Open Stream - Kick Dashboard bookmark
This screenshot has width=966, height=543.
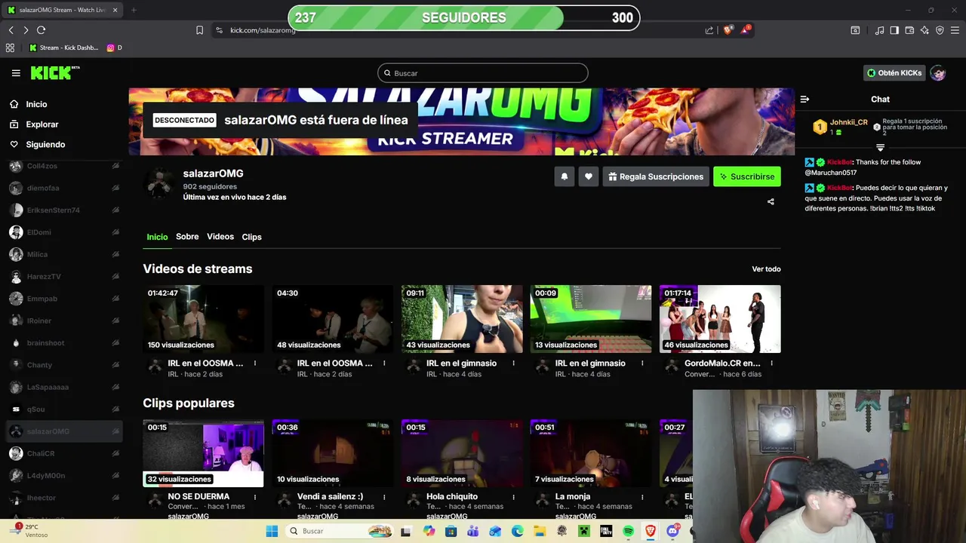pos(63,48)
